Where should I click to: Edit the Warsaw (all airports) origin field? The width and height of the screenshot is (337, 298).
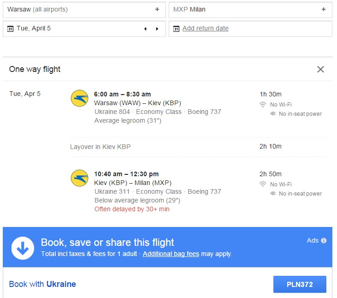84,10
